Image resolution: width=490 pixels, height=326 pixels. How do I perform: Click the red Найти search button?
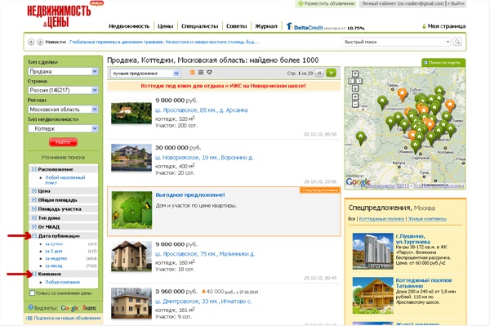[x=63, y=142]
